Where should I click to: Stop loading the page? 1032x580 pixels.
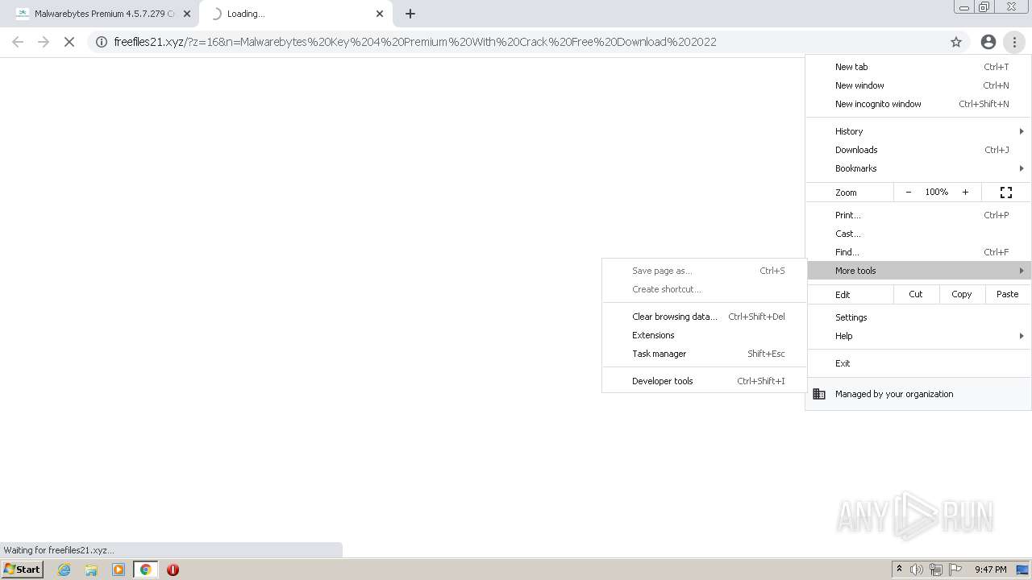click(69, 42)
